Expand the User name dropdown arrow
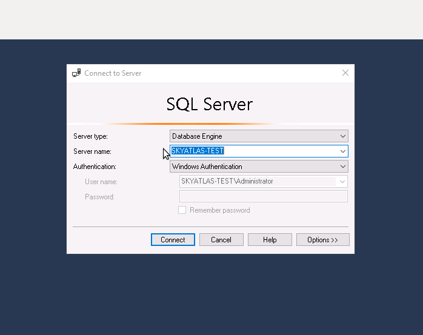 342,182
